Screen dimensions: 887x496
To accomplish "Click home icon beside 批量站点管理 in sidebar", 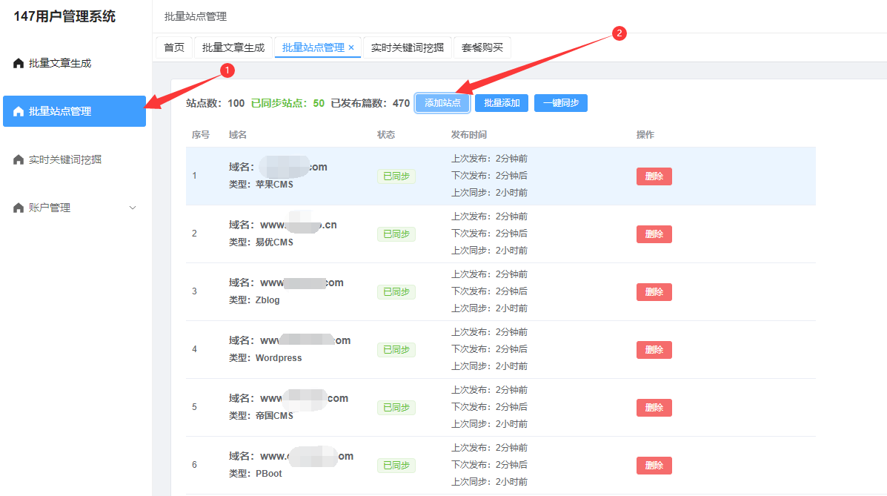I will [18, 111].
